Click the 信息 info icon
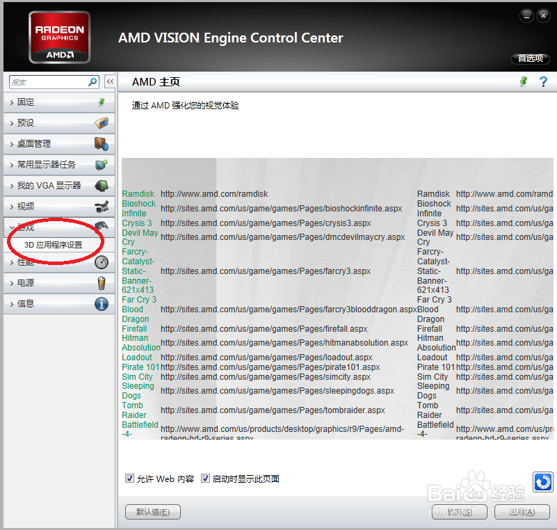This screenshot has width=557, height=530. click(x=102, y=304)
